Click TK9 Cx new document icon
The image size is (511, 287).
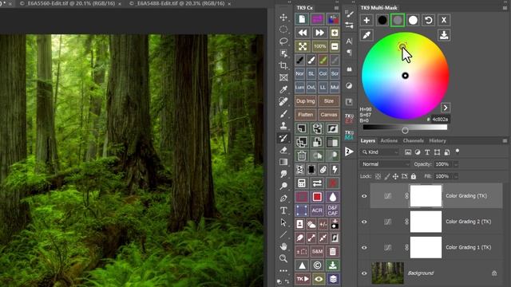(x=302, y=19)
